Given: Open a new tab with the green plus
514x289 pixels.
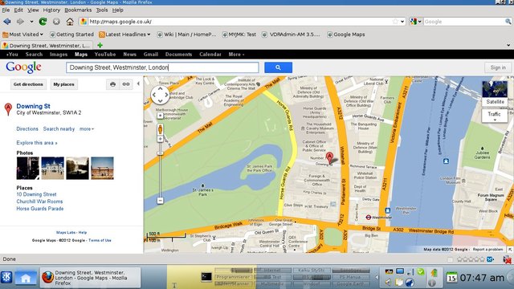Looking at the screenshot, I should coord(100,45).
